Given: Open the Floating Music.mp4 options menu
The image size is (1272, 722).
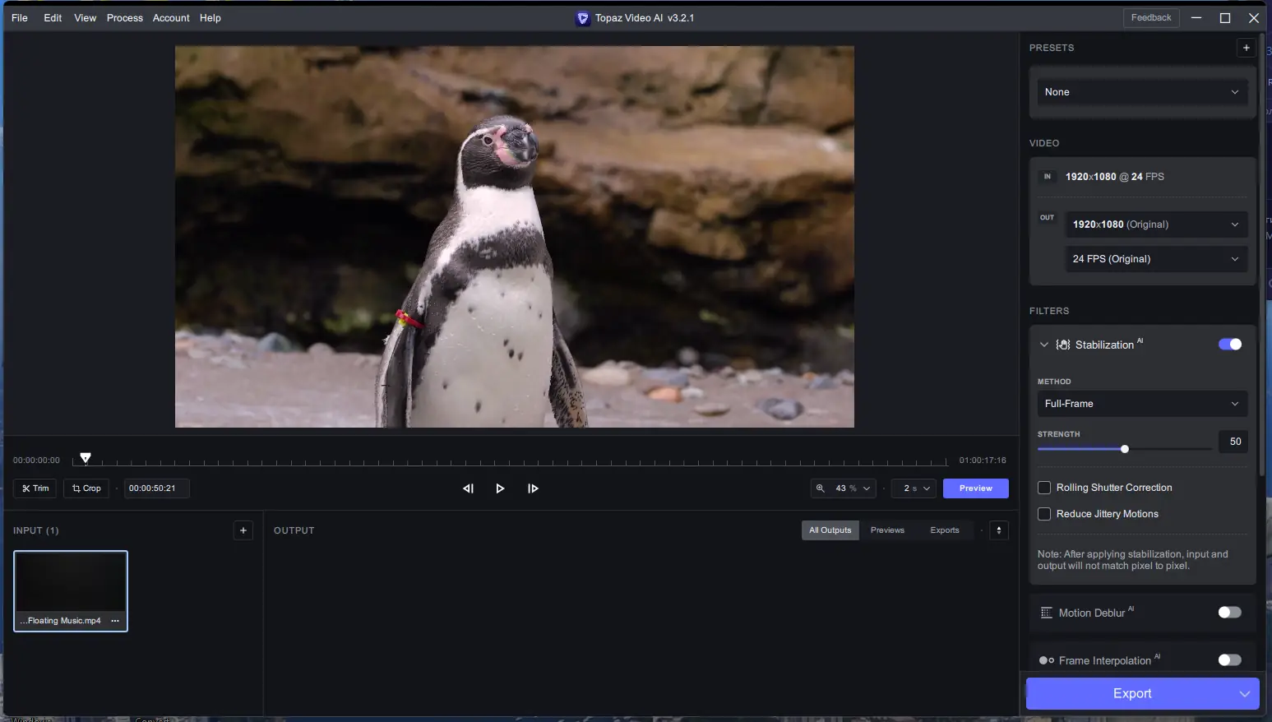Looking at the screenshot, I should pos(115,621).
